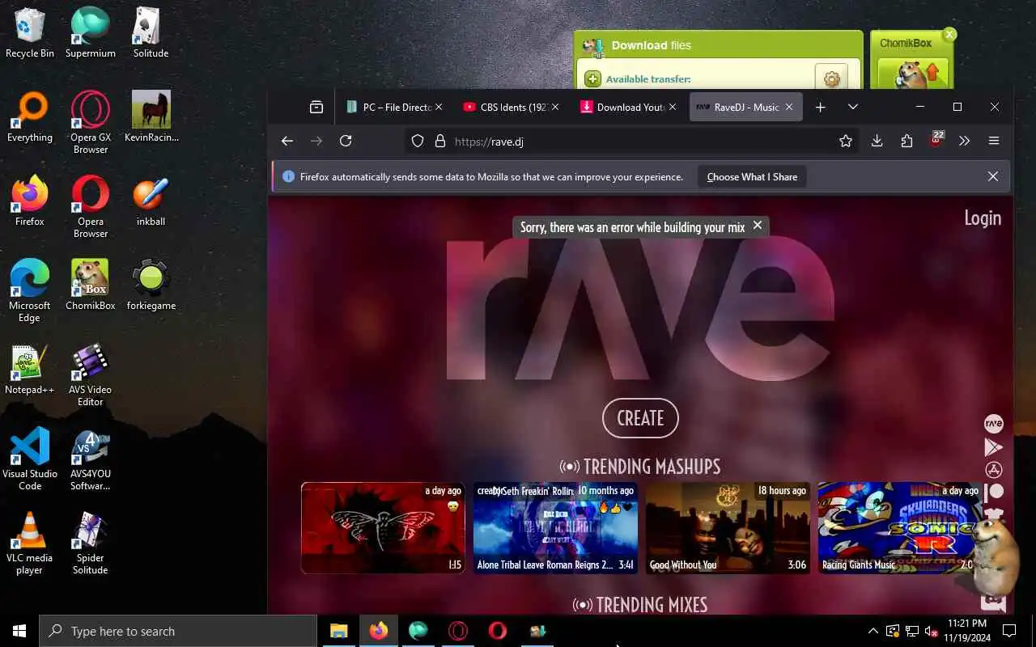Expand the list all tabs dropdown

point(853,107)
